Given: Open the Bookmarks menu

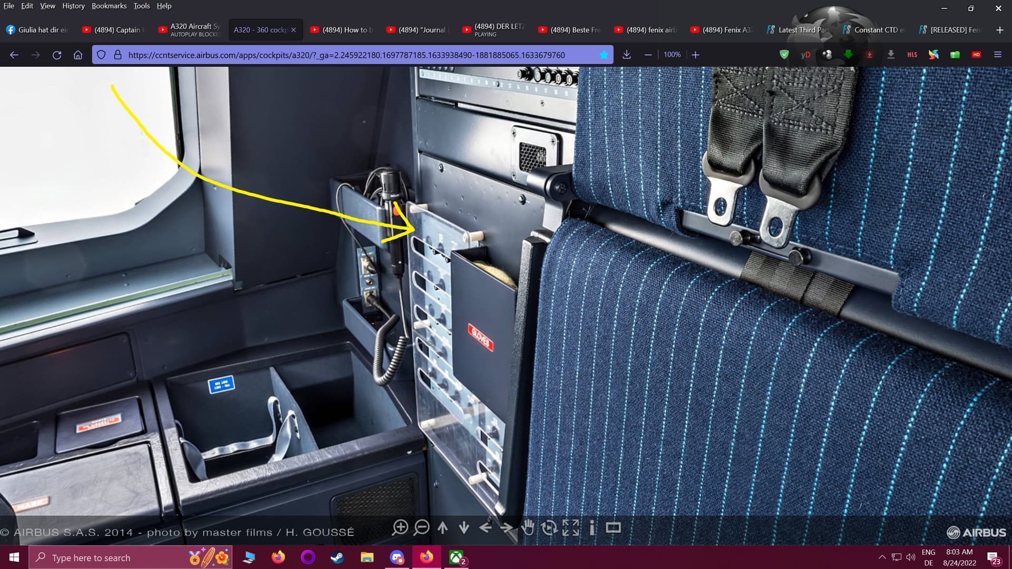Looking at the screenshot, I should pos(109,6).
